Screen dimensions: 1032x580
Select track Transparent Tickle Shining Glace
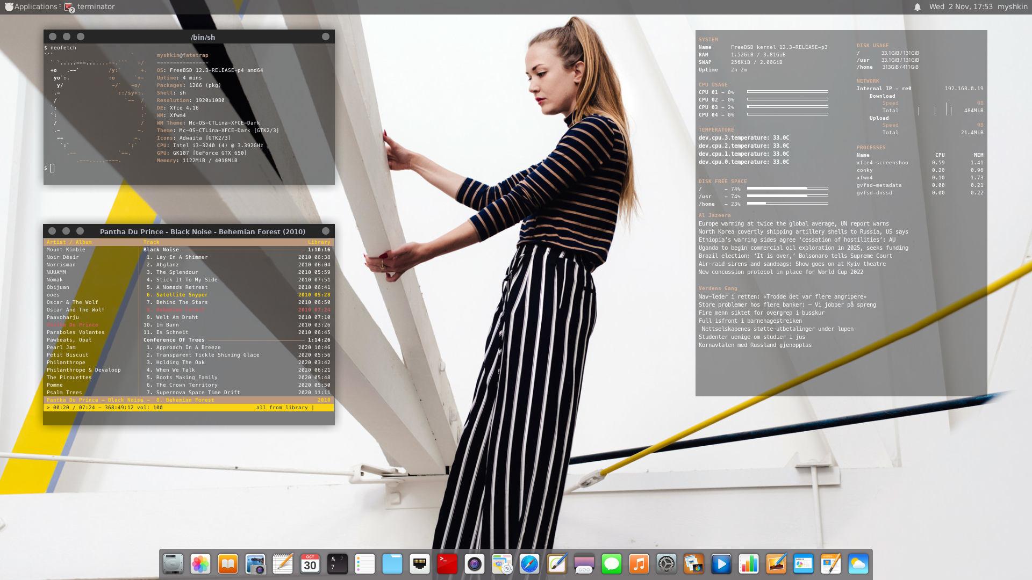(237, 355)
